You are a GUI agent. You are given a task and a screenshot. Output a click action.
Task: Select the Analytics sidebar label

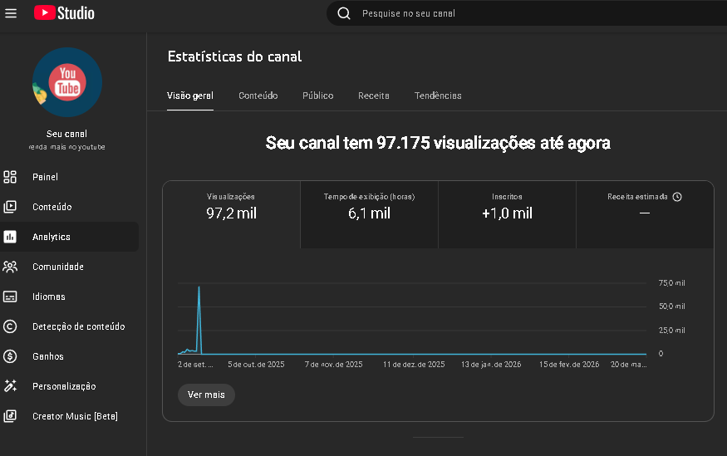click(52, 237)
